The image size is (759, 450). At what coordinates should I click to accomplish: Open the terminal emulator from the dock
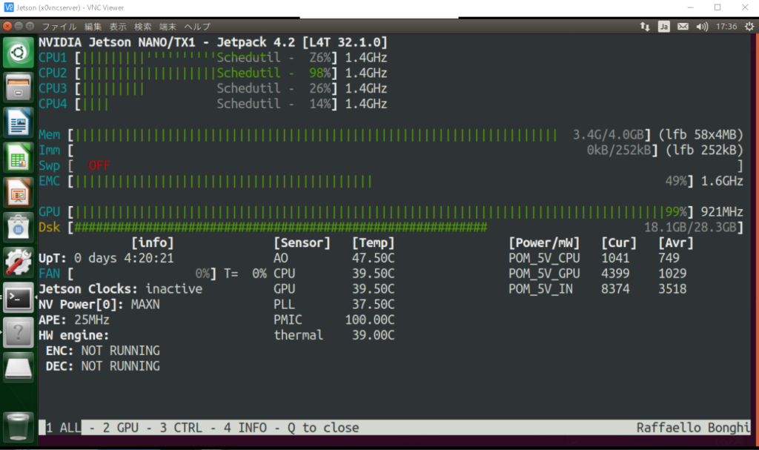(x=16, y=297)
